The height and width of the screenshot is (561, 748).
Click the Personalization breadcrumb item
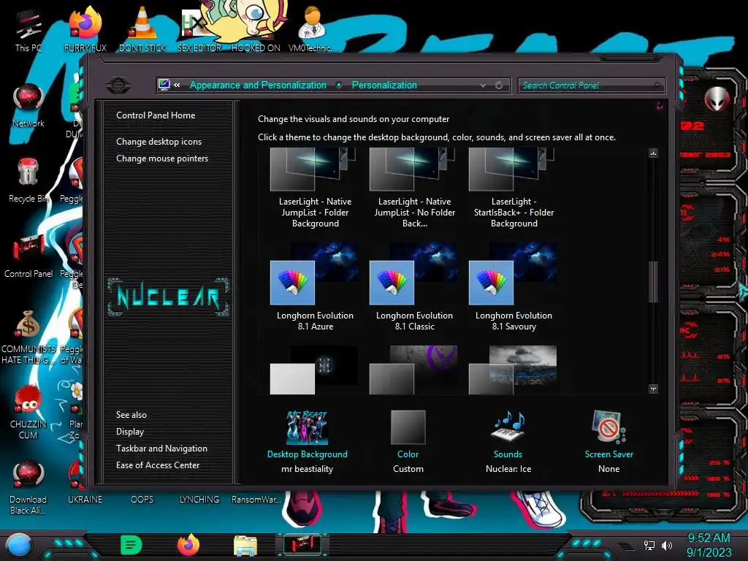click(x=384, y=85)
